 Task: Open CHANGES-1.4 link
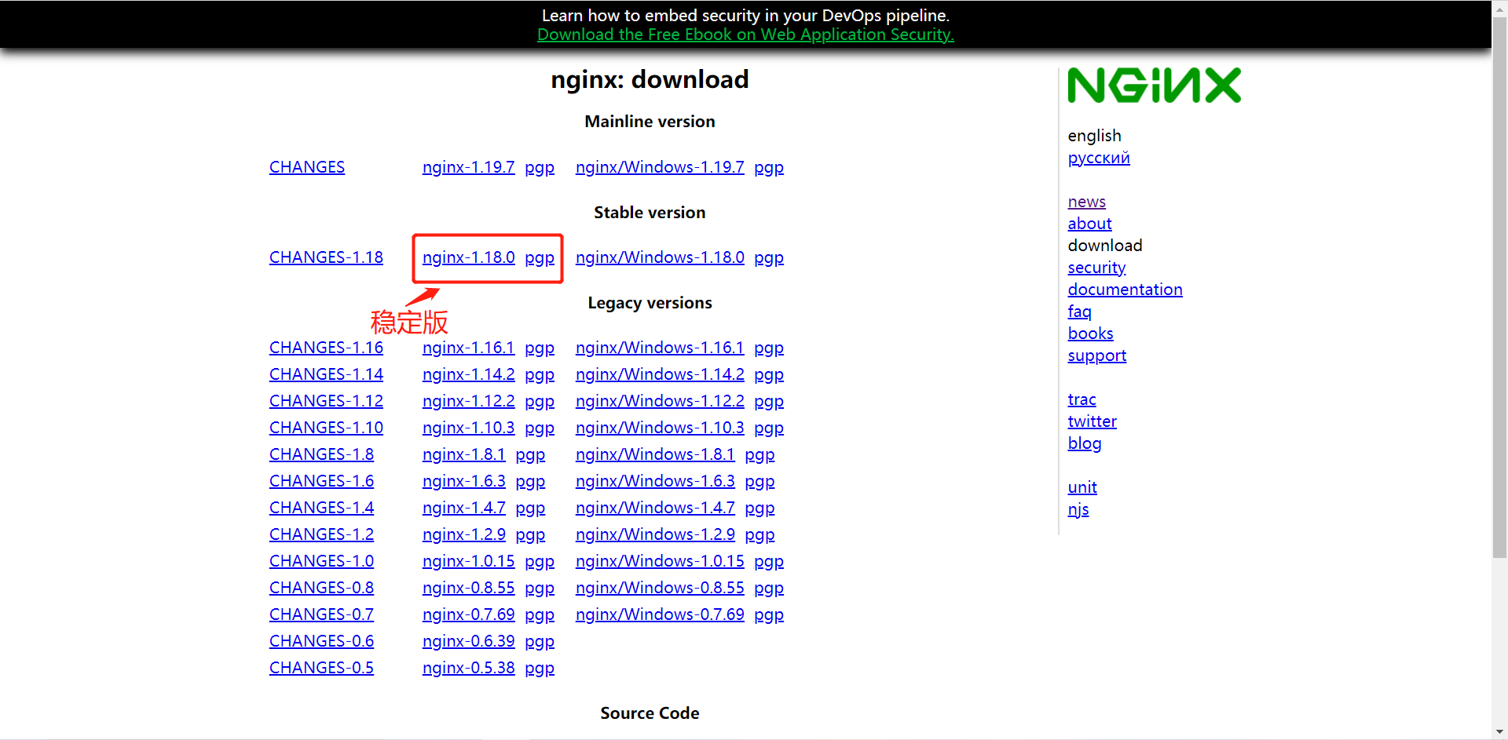coord(321,508)
